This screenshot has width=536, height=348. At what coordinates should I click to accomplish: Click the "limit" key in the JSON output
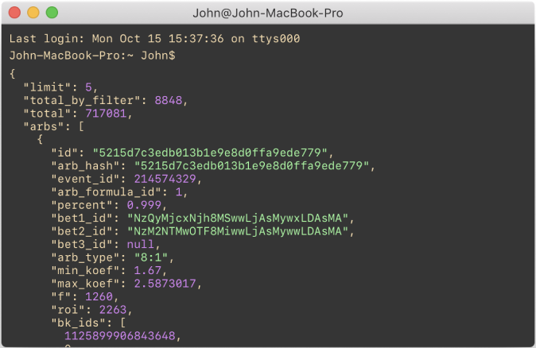46,86
